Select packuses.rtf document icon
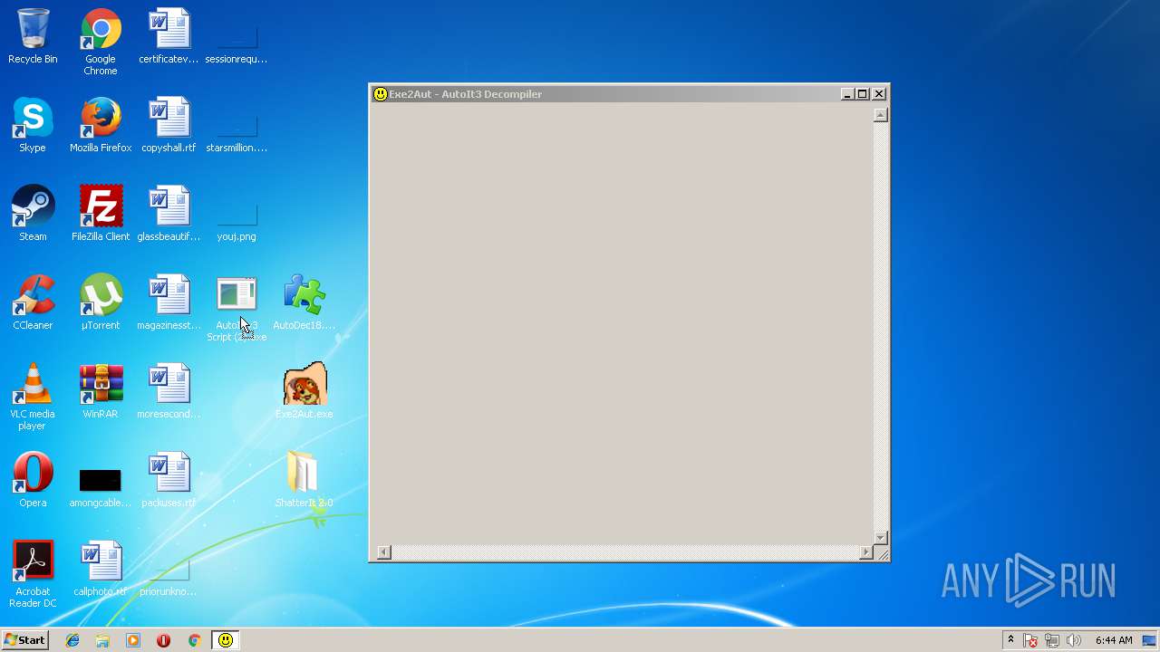The height and width of the screenshot is (652, 1160). coord(169,480)
